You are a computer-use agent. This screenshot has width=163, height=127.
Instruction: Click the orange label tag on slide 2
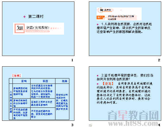[100, 17]
